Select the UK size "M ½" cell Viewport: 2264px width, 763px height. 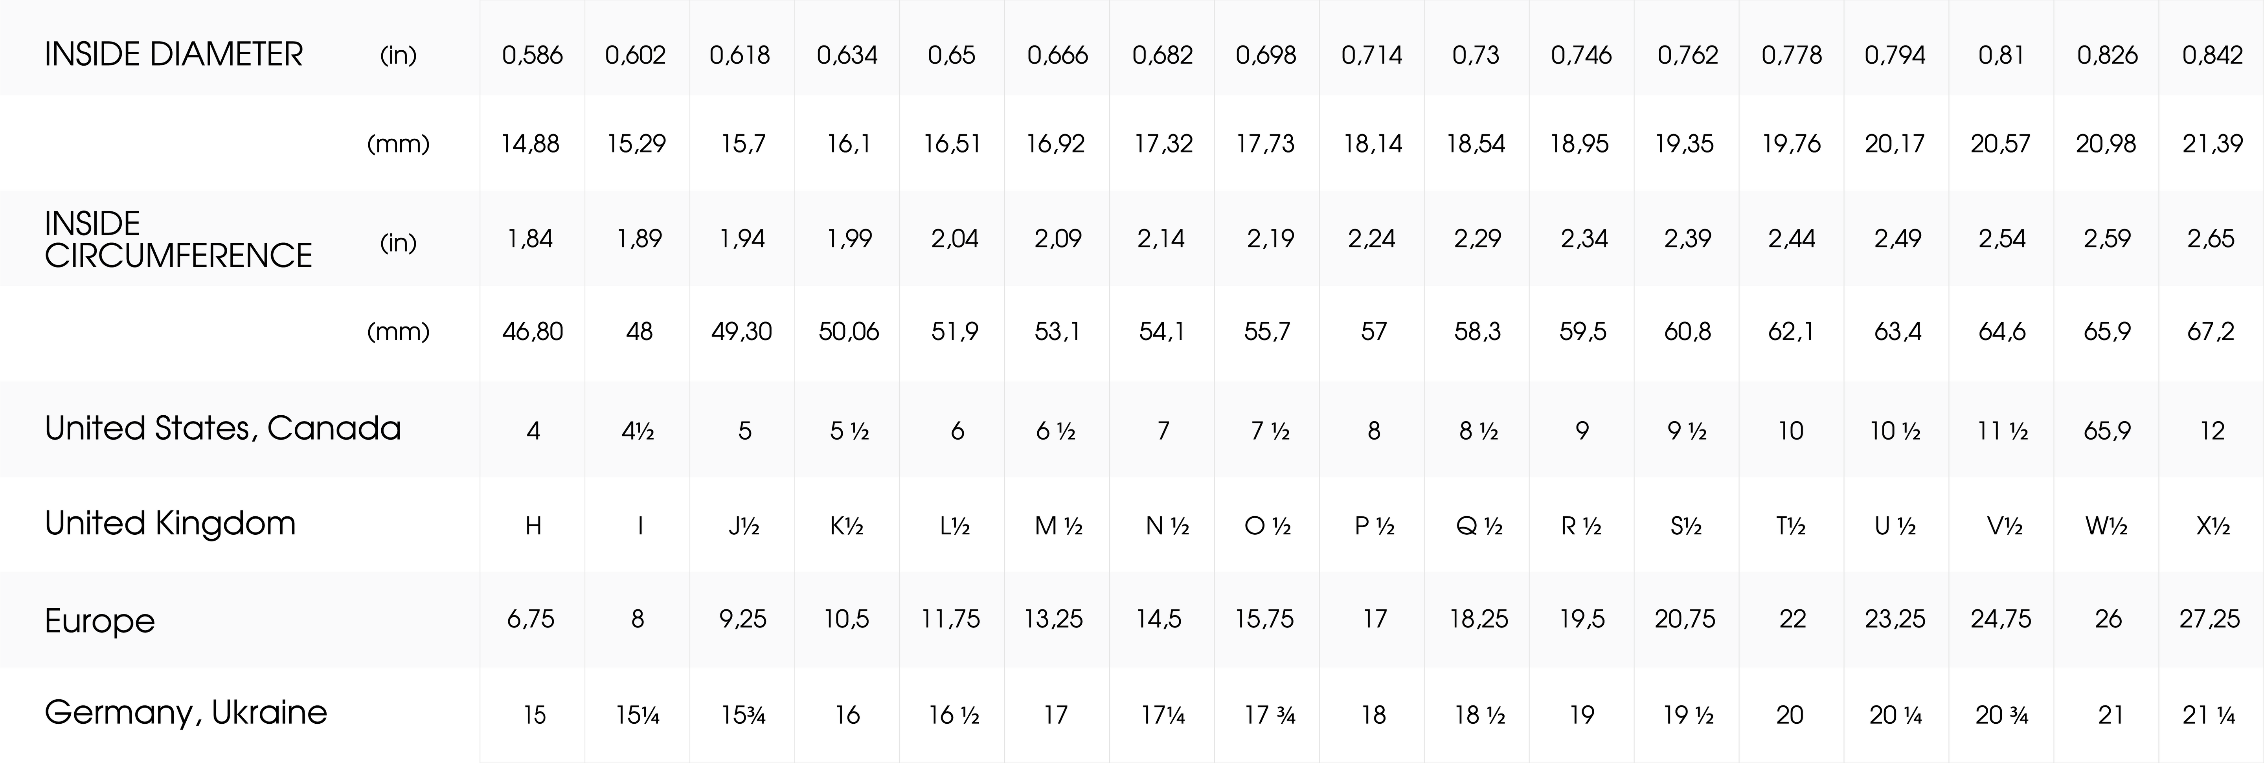tap(1057, 526)
